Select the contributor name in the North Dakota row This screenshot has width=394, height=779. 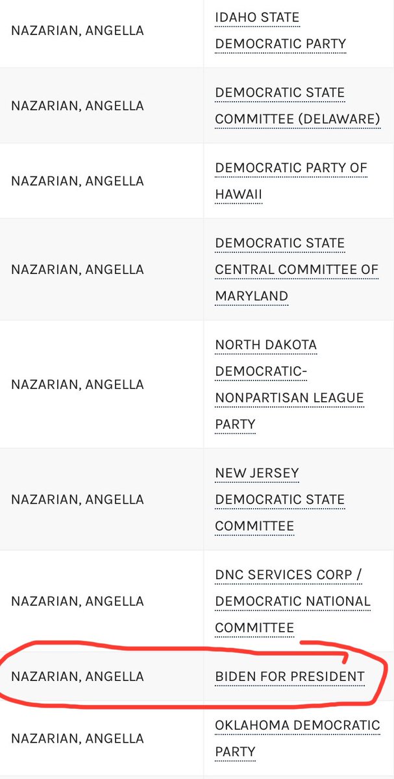(77, 384)
